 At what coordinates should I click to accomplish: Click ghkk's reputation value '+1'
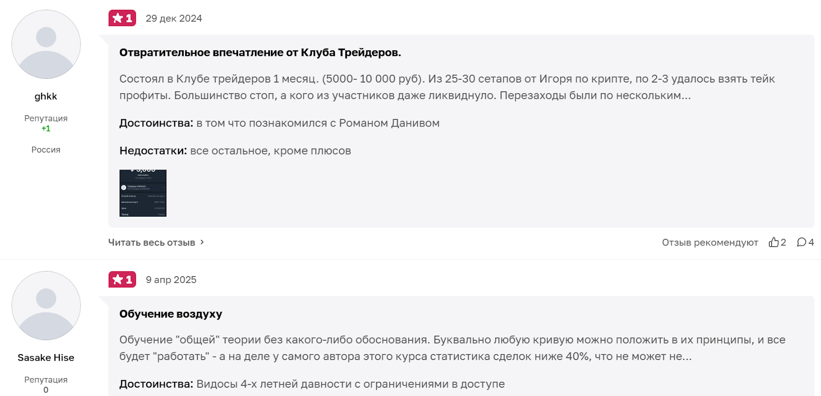pyautogui.click(x=46, y=129)
